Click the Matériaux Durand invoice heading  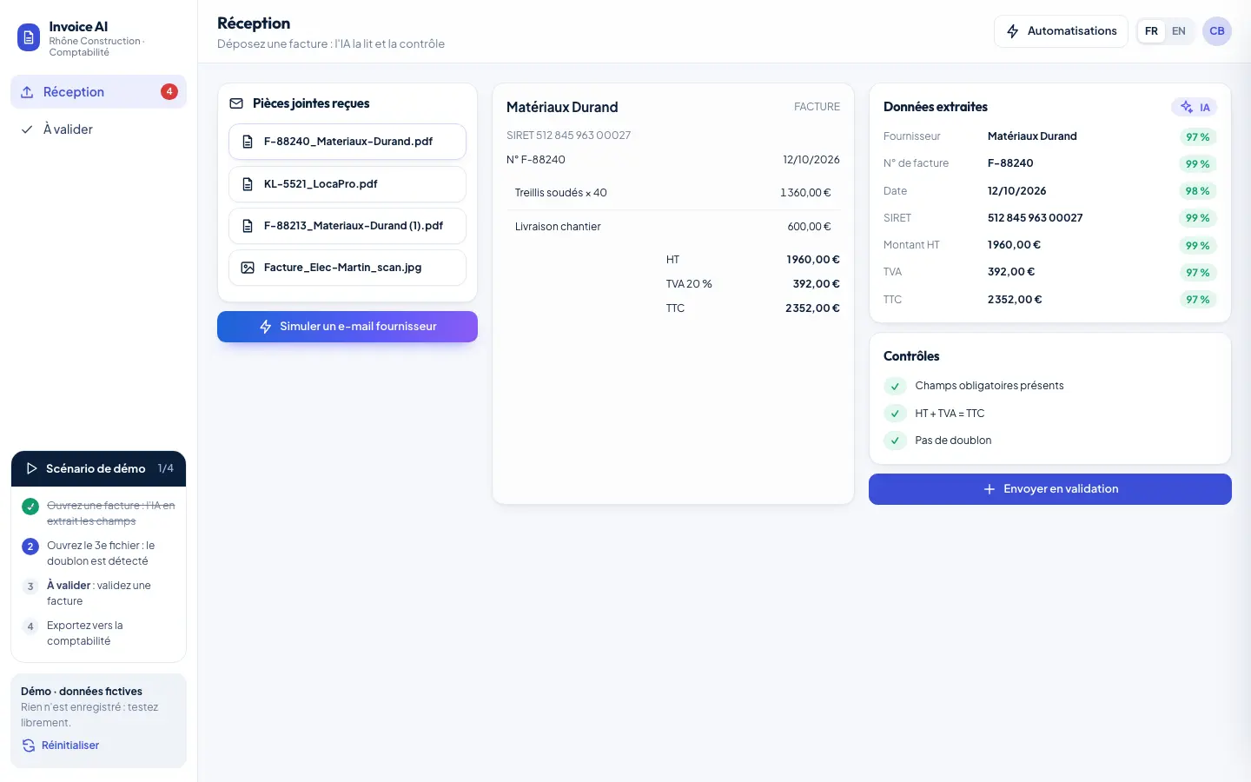562,107
